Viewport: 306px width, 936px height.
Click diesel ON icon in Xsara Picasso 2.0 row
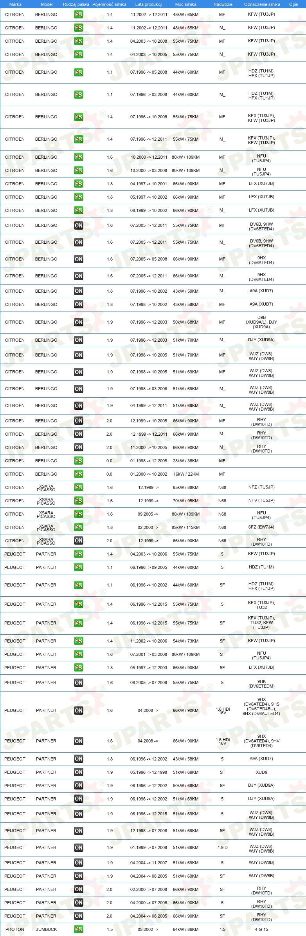coord(78,540)
